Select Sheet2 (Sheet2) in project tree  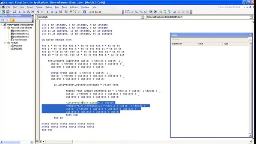coord(20,34)
